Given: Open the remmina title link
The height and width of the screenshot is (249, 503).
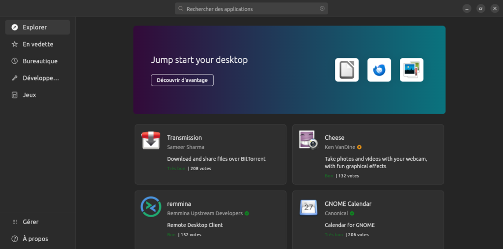Looking at the screenshot, I should 179,204.
